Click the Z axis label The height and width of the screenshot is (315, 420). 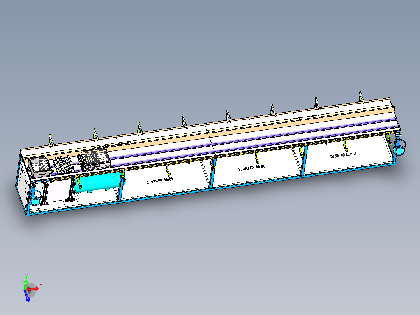pos(29,302)
